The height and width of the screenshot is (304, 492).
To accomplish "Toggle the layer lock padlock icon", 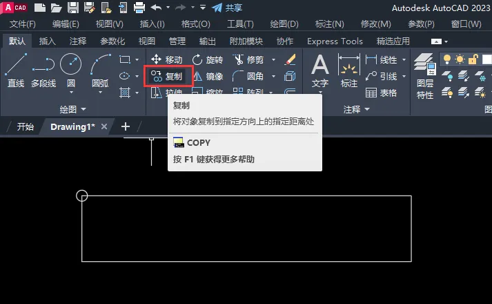I will coord(473,59).
